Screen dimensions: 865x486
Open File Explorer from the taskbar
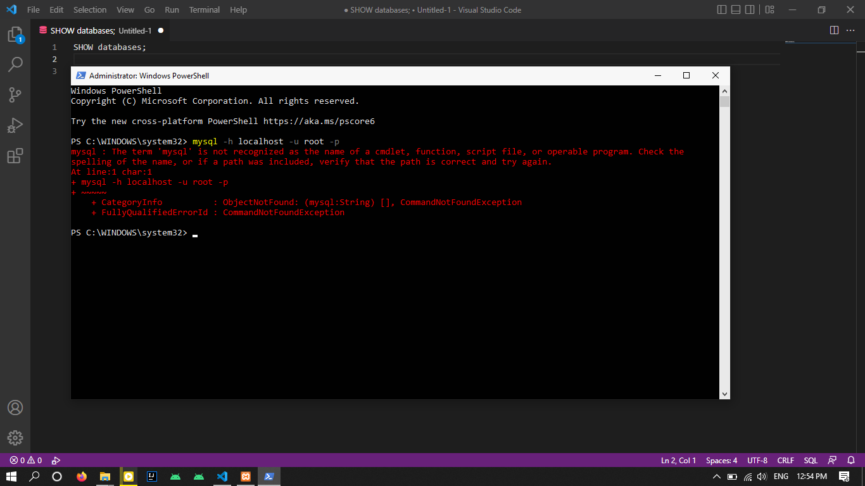tap(105, 477)
